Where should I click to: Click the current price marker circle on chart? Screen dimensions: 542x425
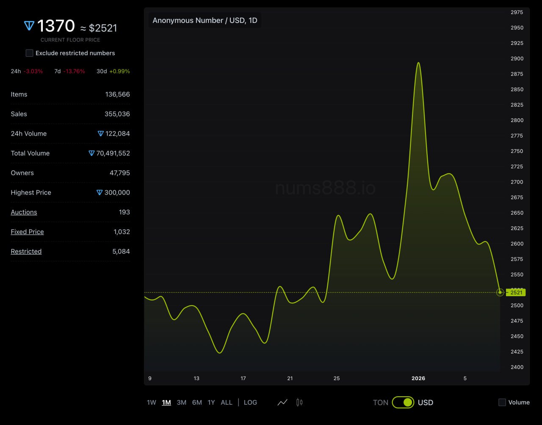point(500,292)
